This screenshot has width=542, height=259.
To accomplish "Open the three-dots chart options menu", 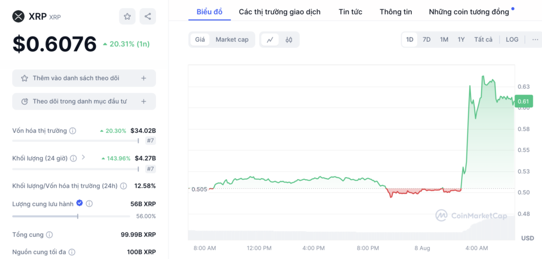I will coord(535,40).
